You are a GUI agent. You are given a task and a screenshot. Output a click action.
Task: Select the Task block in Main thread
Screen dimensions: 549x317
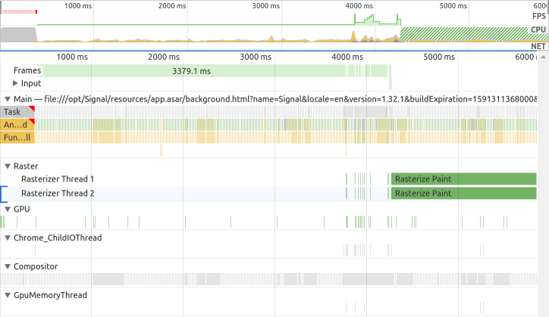[17, 112]
